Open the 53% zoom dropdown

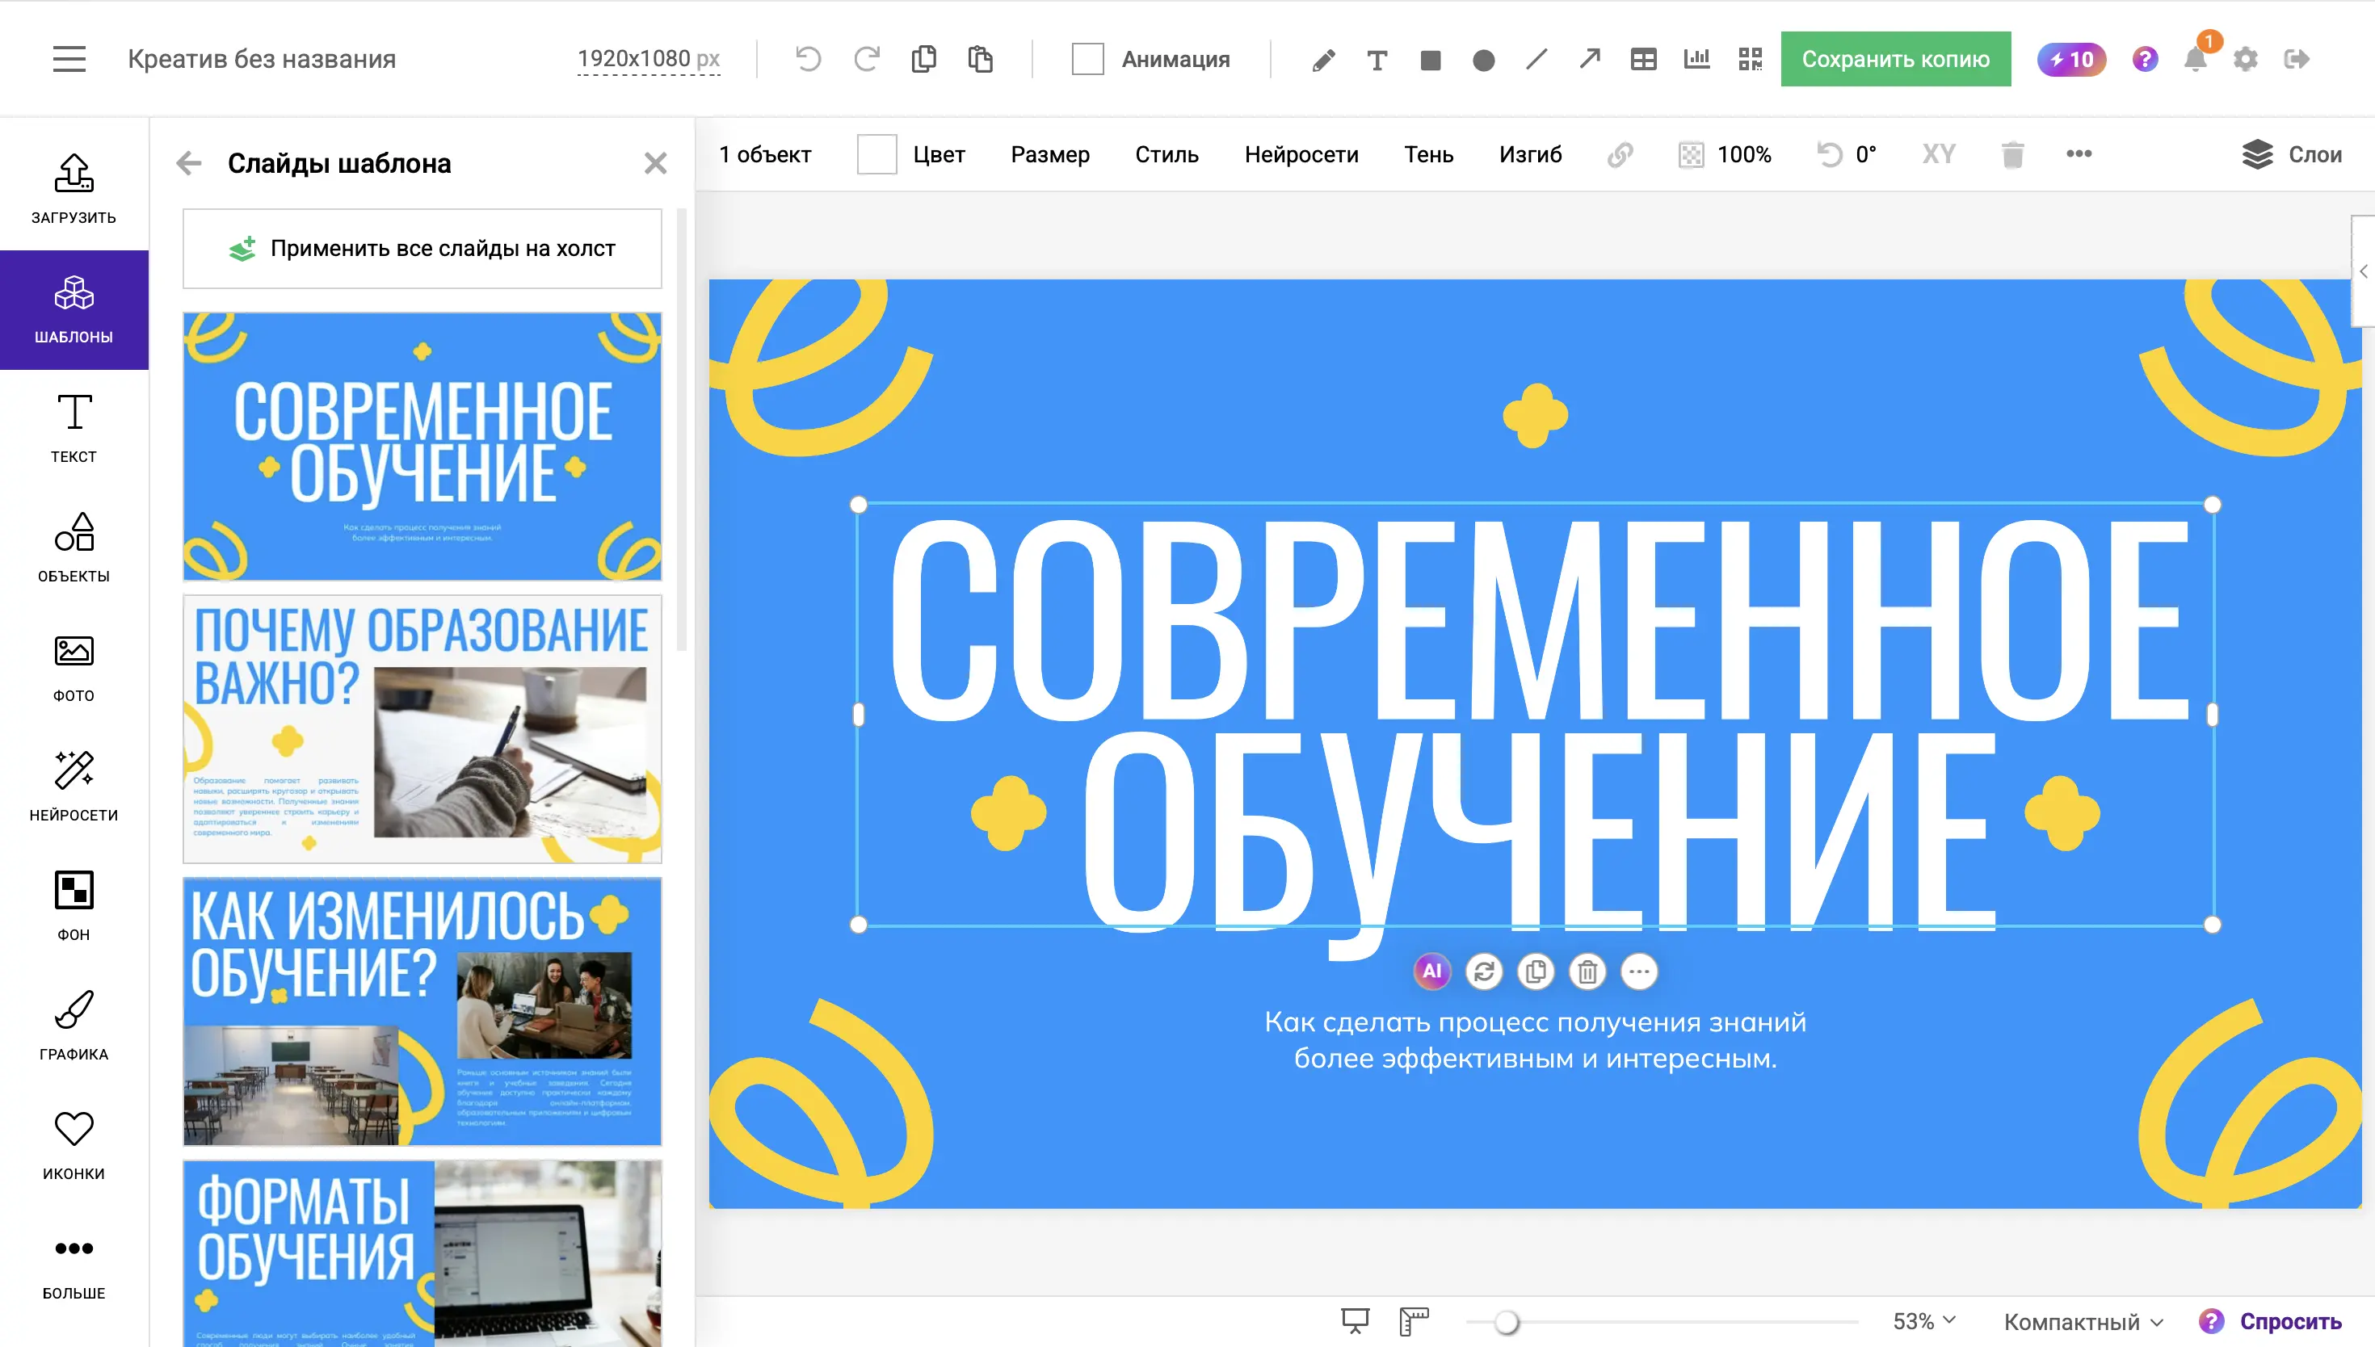pyautogui.click(x=1923, y=1320)
